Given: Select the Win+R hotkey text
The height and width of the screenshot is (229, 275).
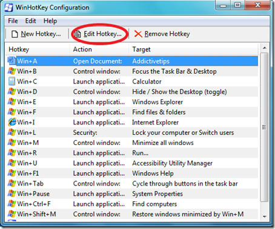Looking at the screenshot, I should click(27, 153).
